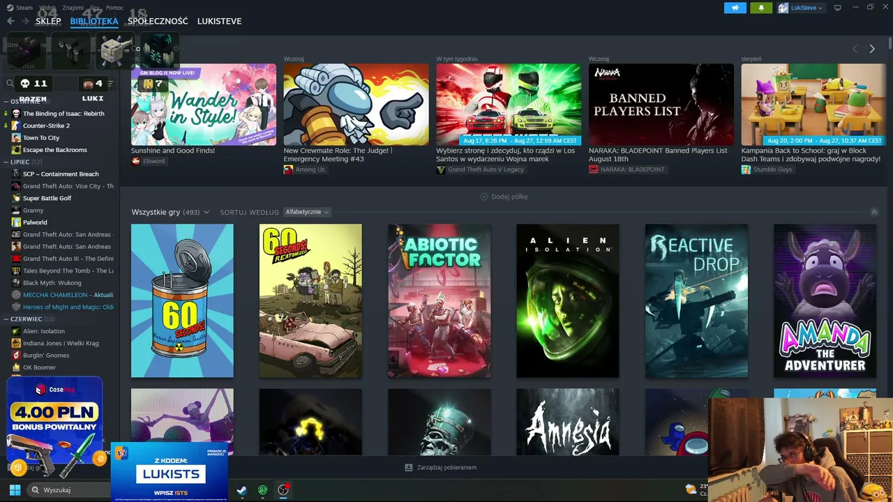The height and width of the screenshot is (502, 893).
Task: Open the Kampania Back to School news title
Action: (x=811, y=155)
